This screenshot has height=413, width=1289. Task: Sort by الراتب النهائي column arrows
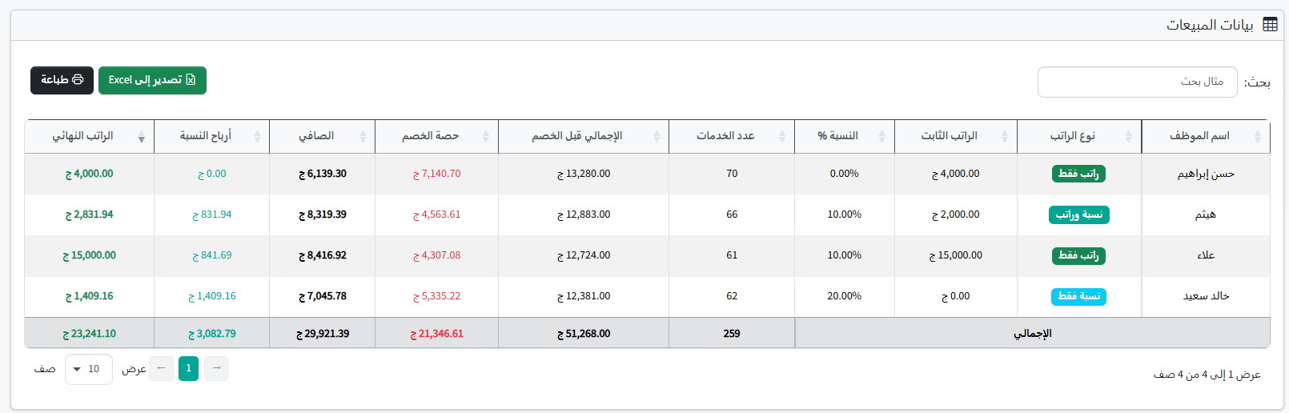[142, 137]
